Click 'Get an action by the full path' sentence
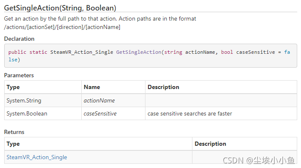This screenshot has height=168, width=301. point(100,18)
